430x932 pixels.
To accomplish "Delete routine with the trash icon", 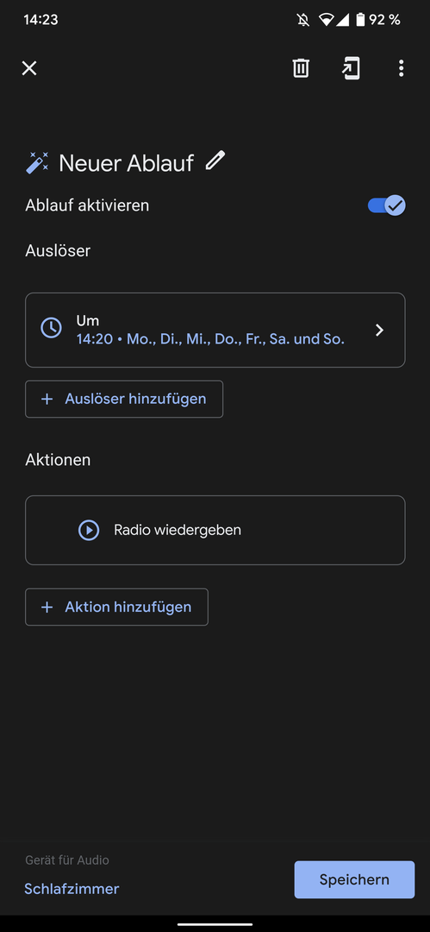I will click(x=301, y=68).
